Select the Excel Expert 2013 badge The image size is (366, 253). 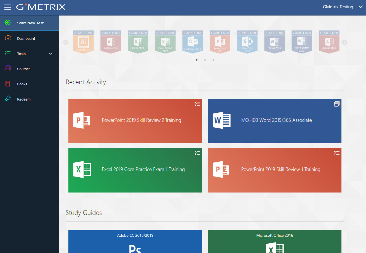pyautogui.click(x=165, y=42)
